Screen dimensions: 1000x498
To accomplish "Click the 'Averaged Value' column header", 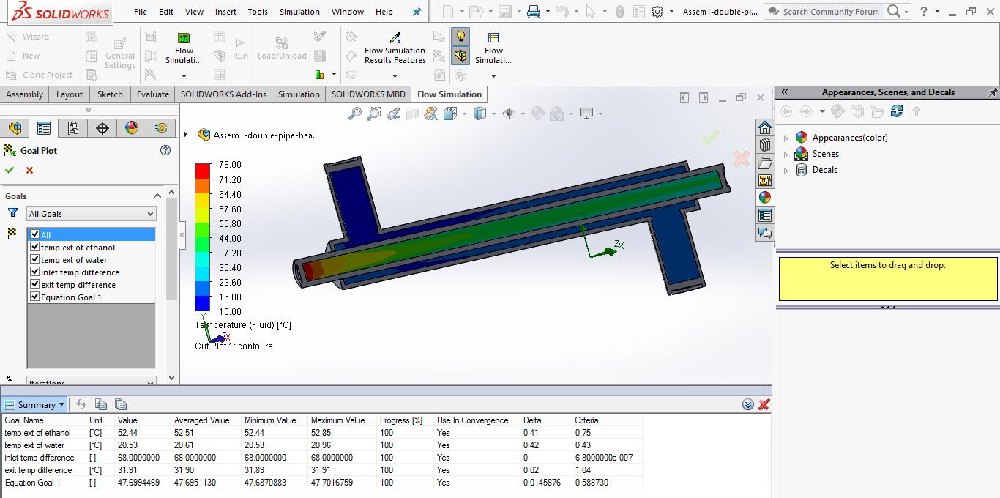I will click(202, 420).
